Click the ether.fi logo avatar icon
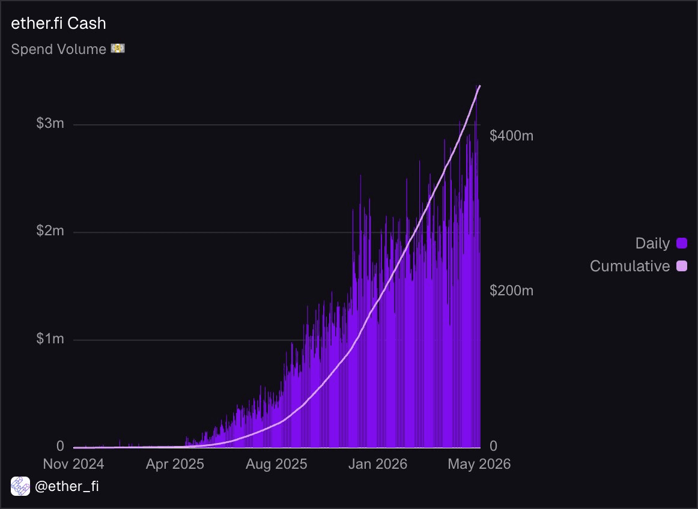 point(20,486)
